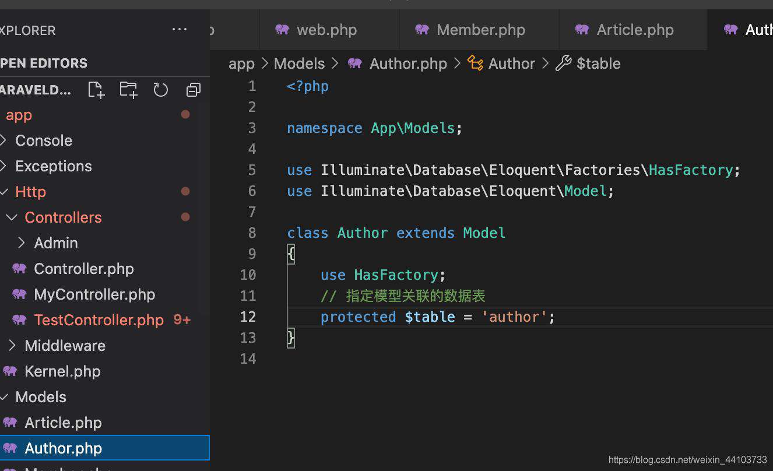Expand the Admin folder
The width and height of the screenshot is (773, 471).
click(21, 243)
